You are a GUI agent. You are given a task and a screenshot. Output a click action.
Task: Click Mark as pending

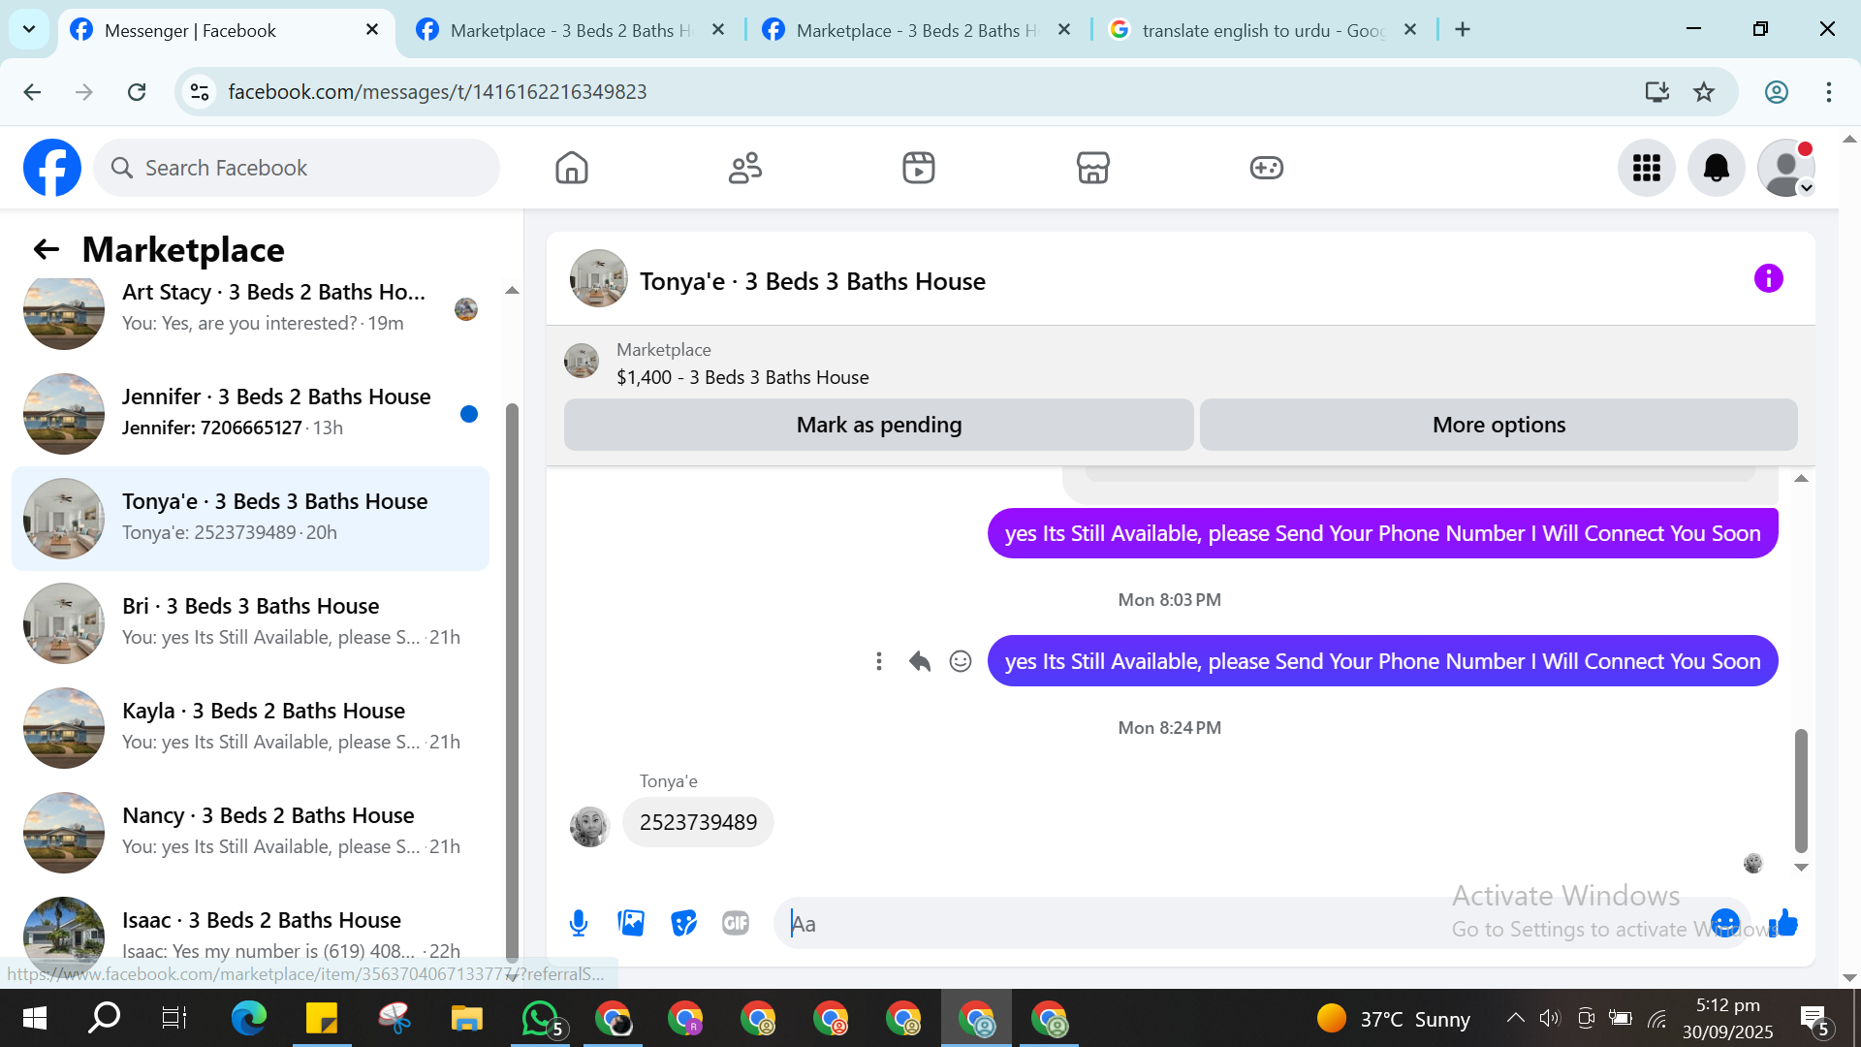coord(879,425)
